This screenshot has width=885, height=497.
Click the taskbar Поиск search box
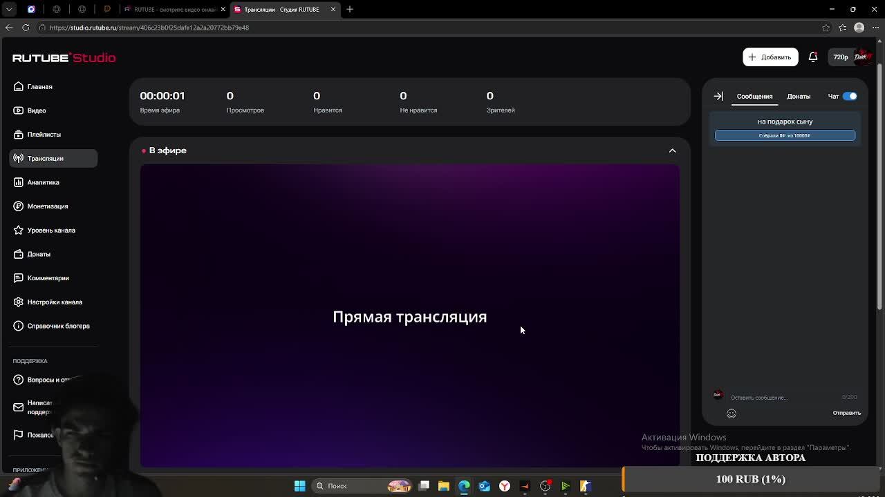(361, 486)
